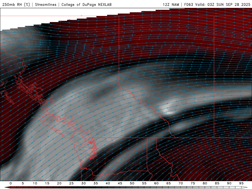Click the colorbar label '25'

tap(72, 183)
